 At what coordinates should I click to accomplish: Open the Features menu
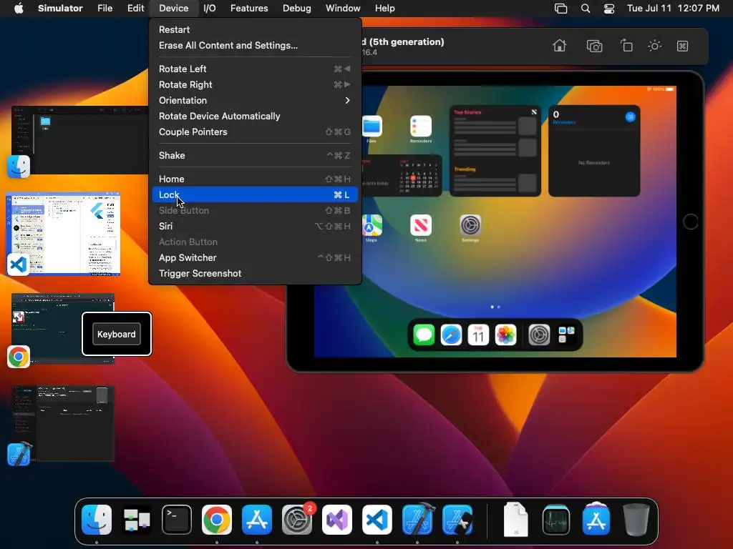[249, 9]
